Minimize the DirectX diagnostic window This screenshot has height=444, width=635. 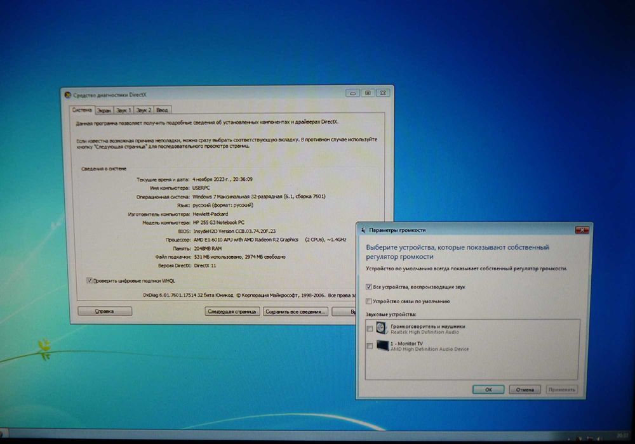[352, 93]
